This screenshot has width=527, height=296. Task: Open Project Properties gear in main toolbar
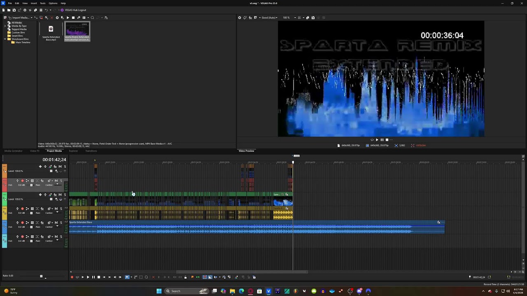click(x=25, y=10)
